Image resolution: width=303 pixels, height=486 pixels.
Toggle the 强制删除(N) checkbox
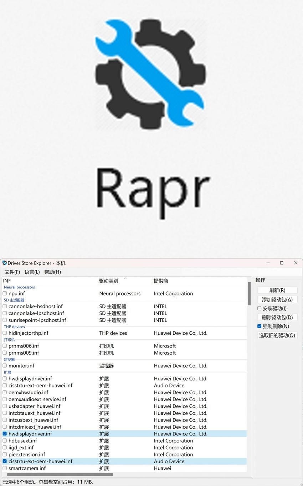260,326
